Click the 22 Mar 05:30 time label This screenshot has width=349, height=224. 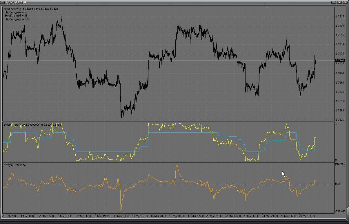coord(233,216)
